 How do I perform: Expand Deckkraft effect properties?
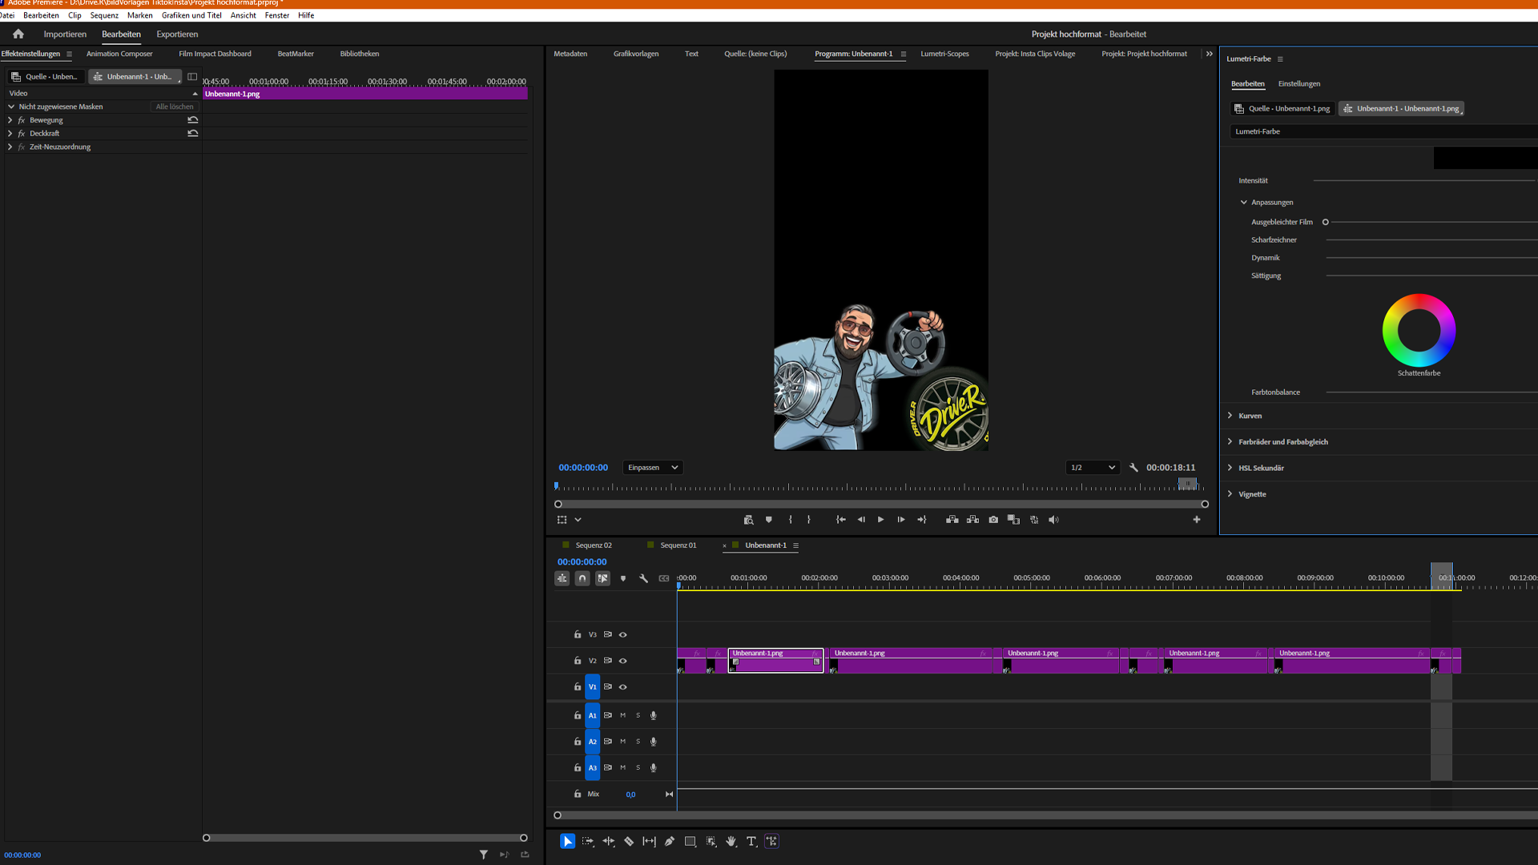click(10, 134)
